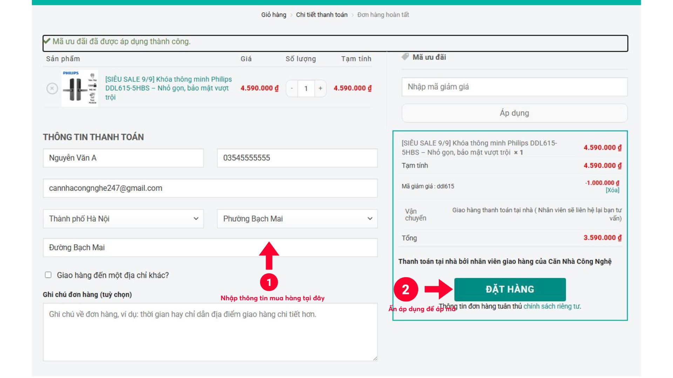Decrease product quantity with minus button
Viewport: 673px width, 378px height.
(292, 89)
